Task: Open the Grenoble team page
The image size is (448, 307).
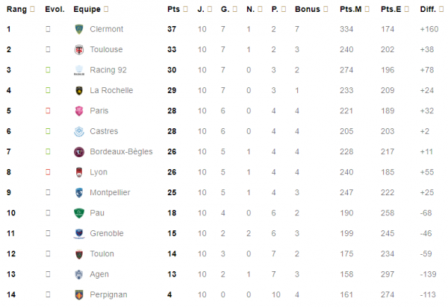Action: pos(106,233)
